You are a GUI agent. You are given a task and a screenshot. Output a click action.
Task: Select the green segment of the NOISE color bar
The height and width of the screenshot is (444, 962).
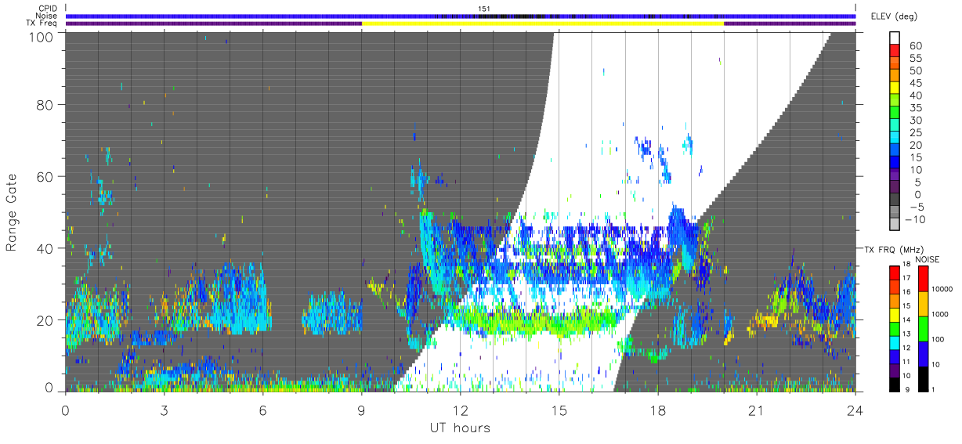click(924, 328)
